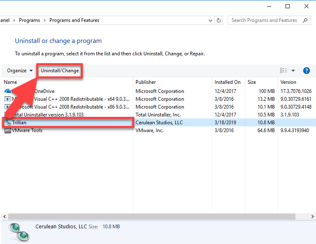Click the 64.6 MB size cell
The width and height of the screenshot is (316, 244).
266,130
